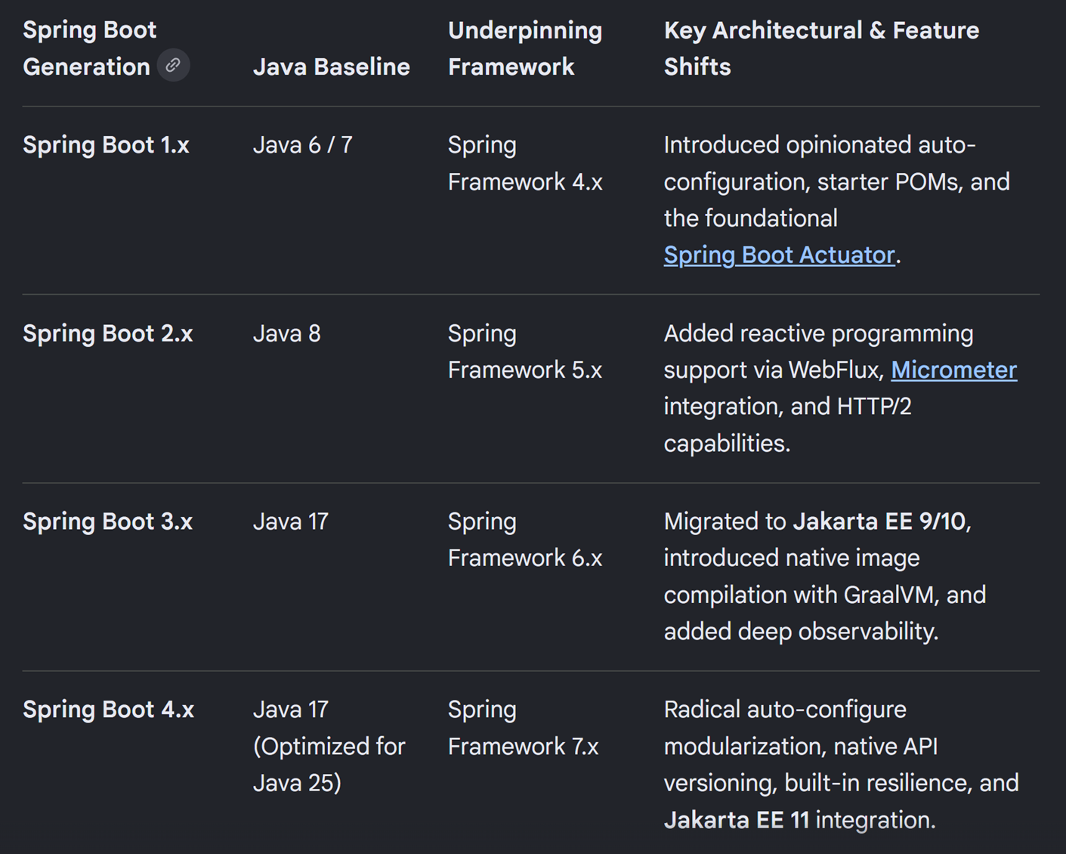Click the 'Underpinning Framework' column header

click(x=525, y=48)
